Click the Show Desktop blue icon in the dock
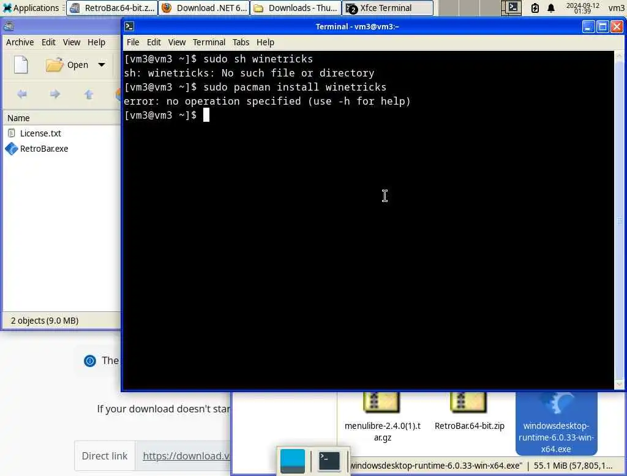Viewport: 627px width, 476px height. pos(292,461)
